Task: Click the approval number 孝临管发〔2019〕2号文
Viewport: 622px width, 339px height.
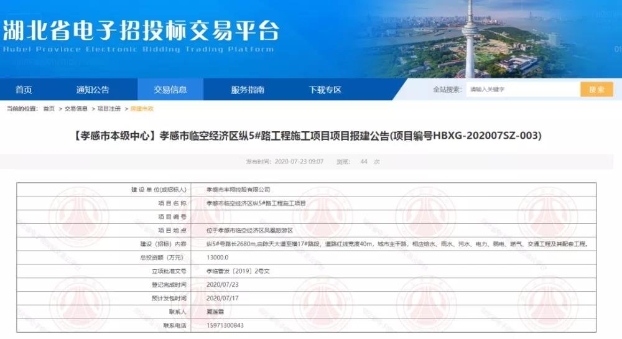Action: (x=238, y=271)
